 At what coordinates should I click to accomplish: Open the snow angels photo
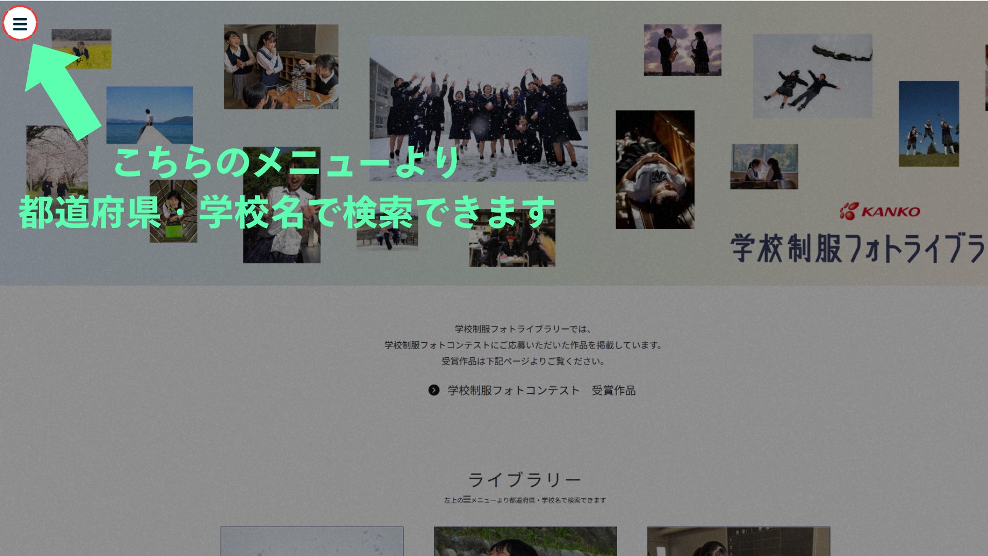pos(813,76)
